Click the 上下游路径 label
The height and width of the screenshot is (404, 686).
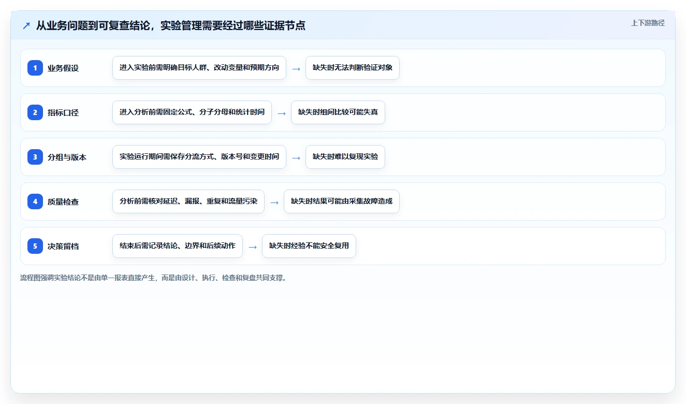(x=648, y=23)
